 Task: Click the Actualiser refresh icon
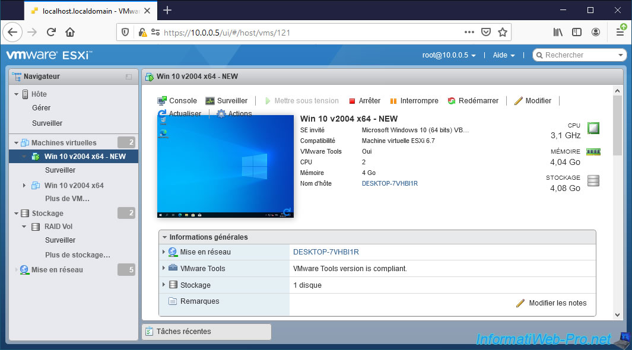162,113
